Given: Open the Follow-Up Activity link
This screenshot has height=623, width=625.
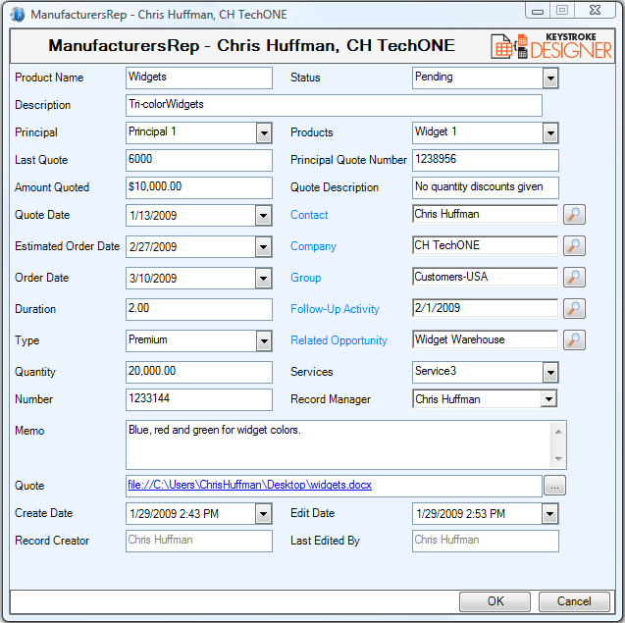Looking at the screenshot, I should click(335, 309).
